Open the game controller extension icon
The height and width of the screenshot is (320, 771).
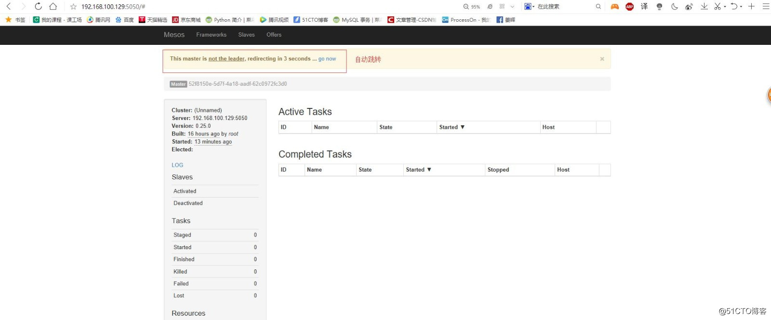(x=615, y=7)
